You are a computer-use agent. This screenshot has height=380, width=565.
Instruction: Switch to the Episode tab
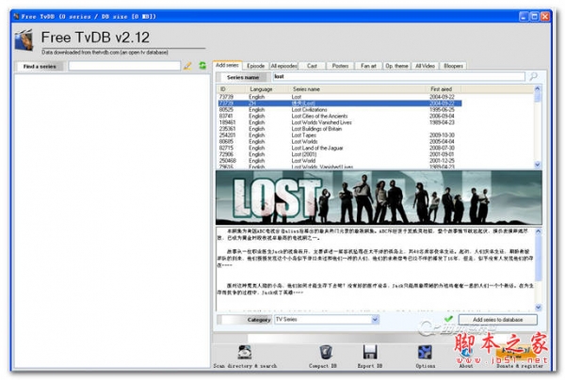pos(256,66)
